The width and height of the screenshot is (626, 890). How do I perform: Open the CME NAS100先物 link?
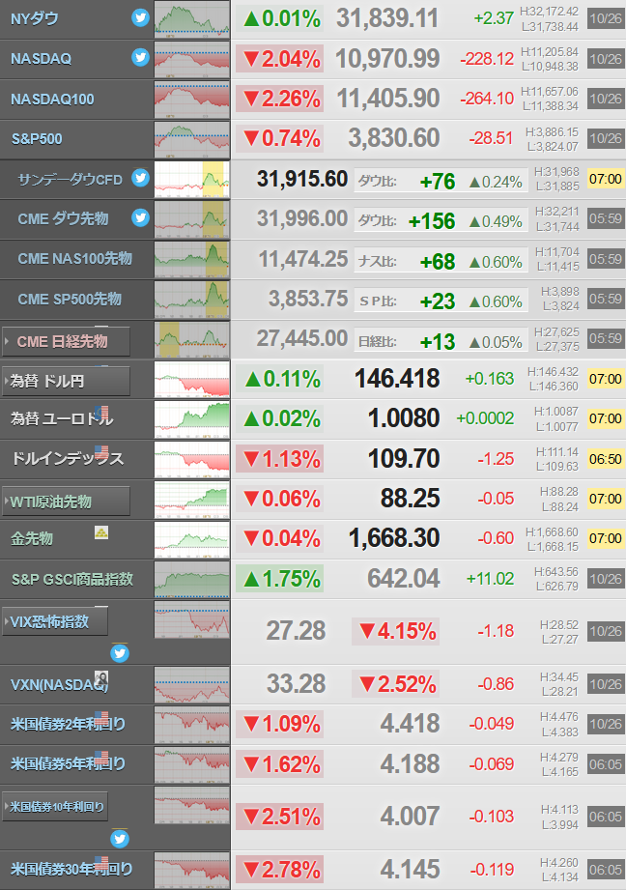pos(75,259)
